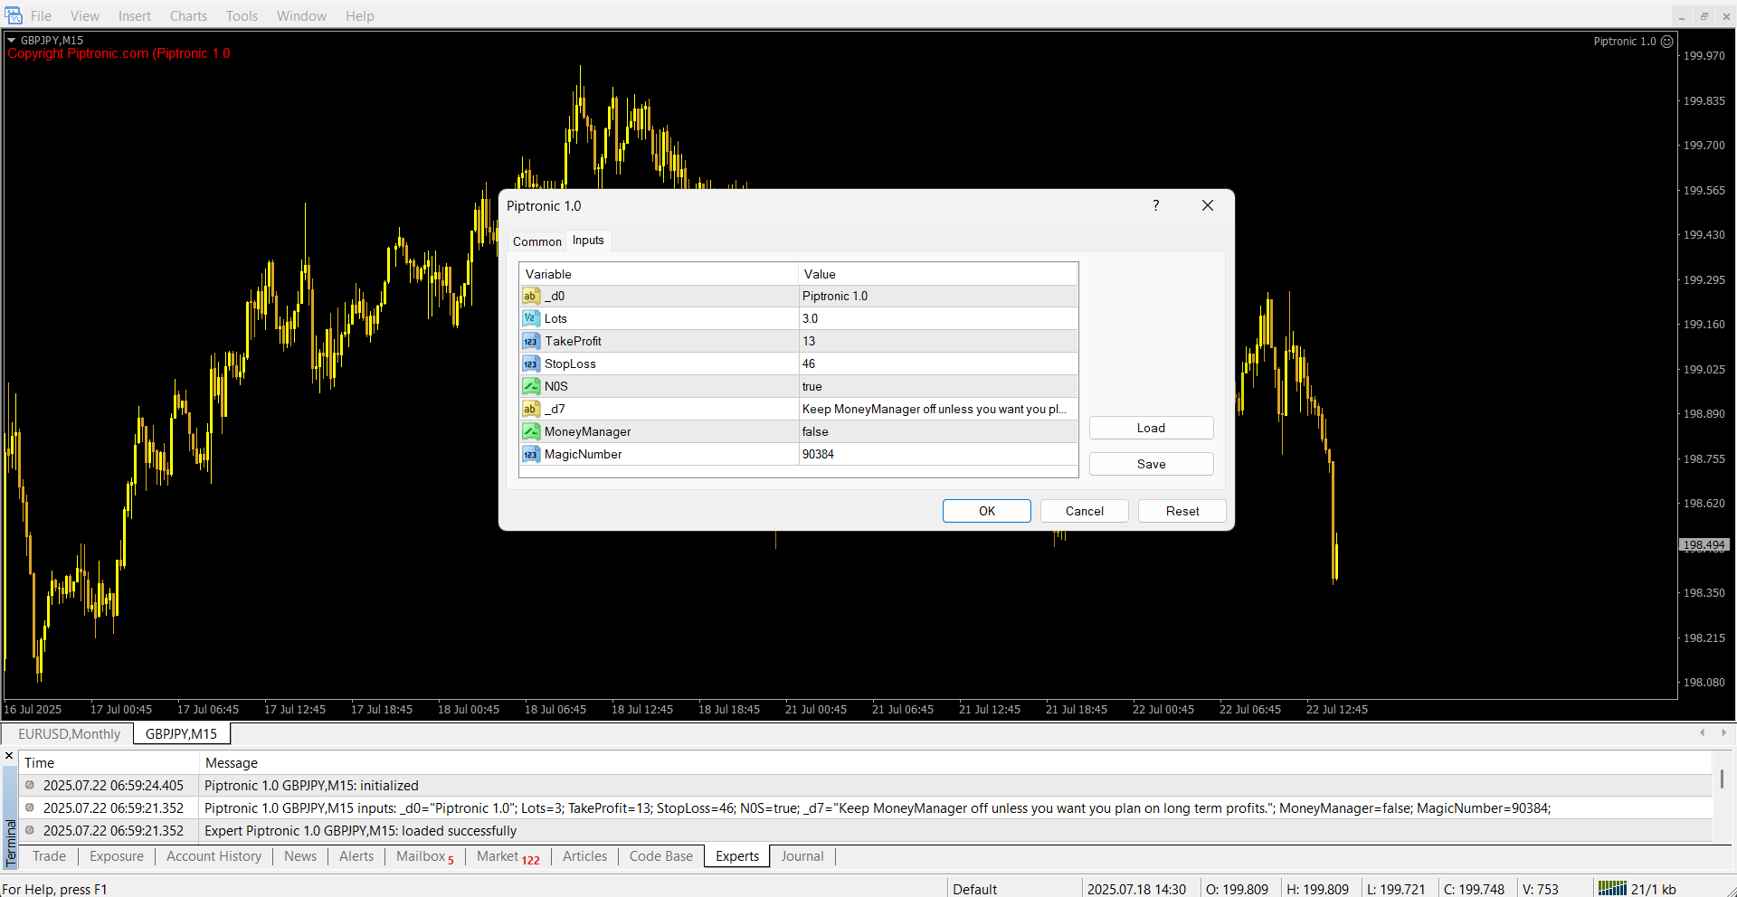Open the Help menu
The image size is (1737, 897).
pos(359,16)
